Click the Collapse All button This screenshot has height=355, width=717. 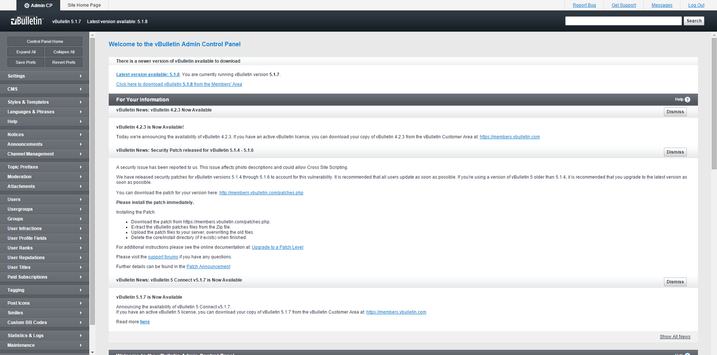coord(64,52)
